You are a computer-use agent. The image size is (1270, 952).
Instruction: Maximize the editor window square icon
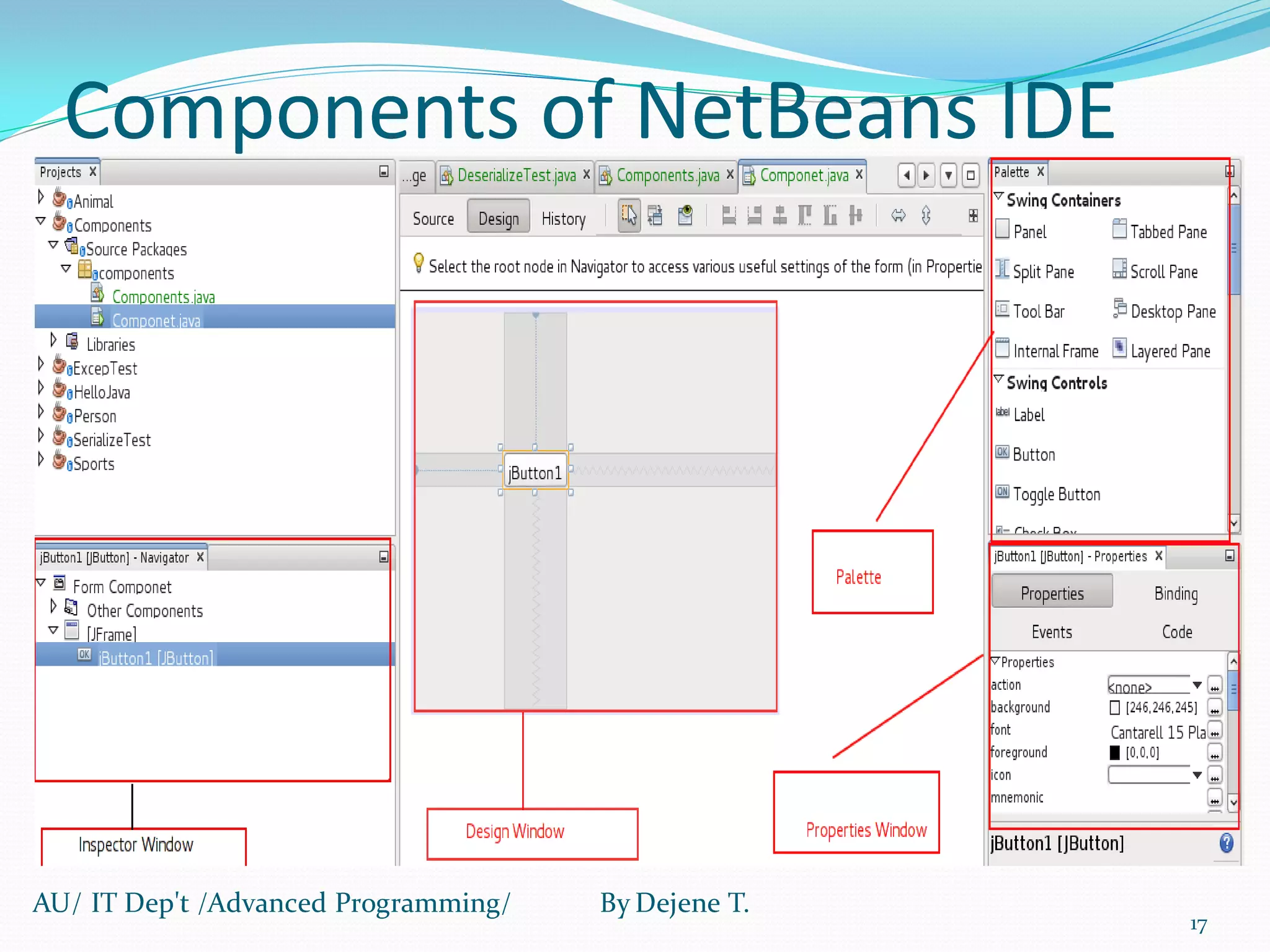(970, 175)
